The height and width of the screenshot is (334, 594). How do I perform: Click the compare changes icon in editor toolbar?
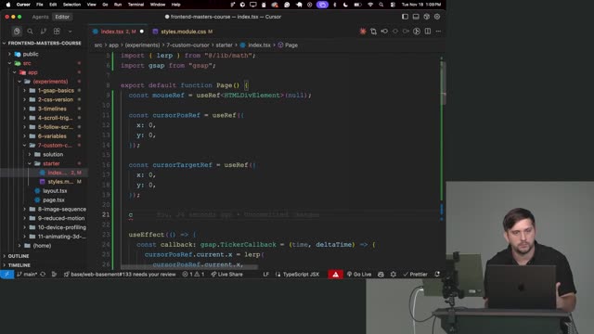(373, 32)
